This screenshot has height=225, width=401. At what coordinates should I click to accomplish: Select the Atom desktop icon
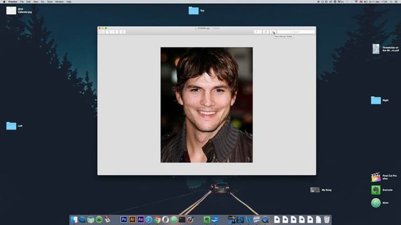point(376,202)
